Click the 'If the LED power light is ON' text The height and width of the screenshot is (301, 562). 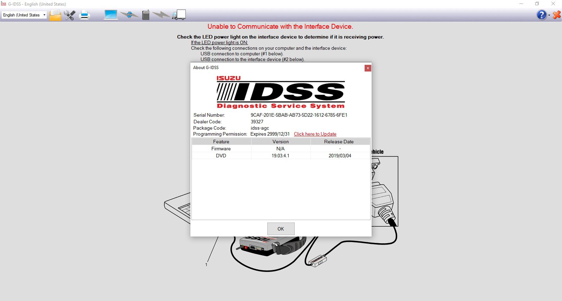click(x=220, y=42)
